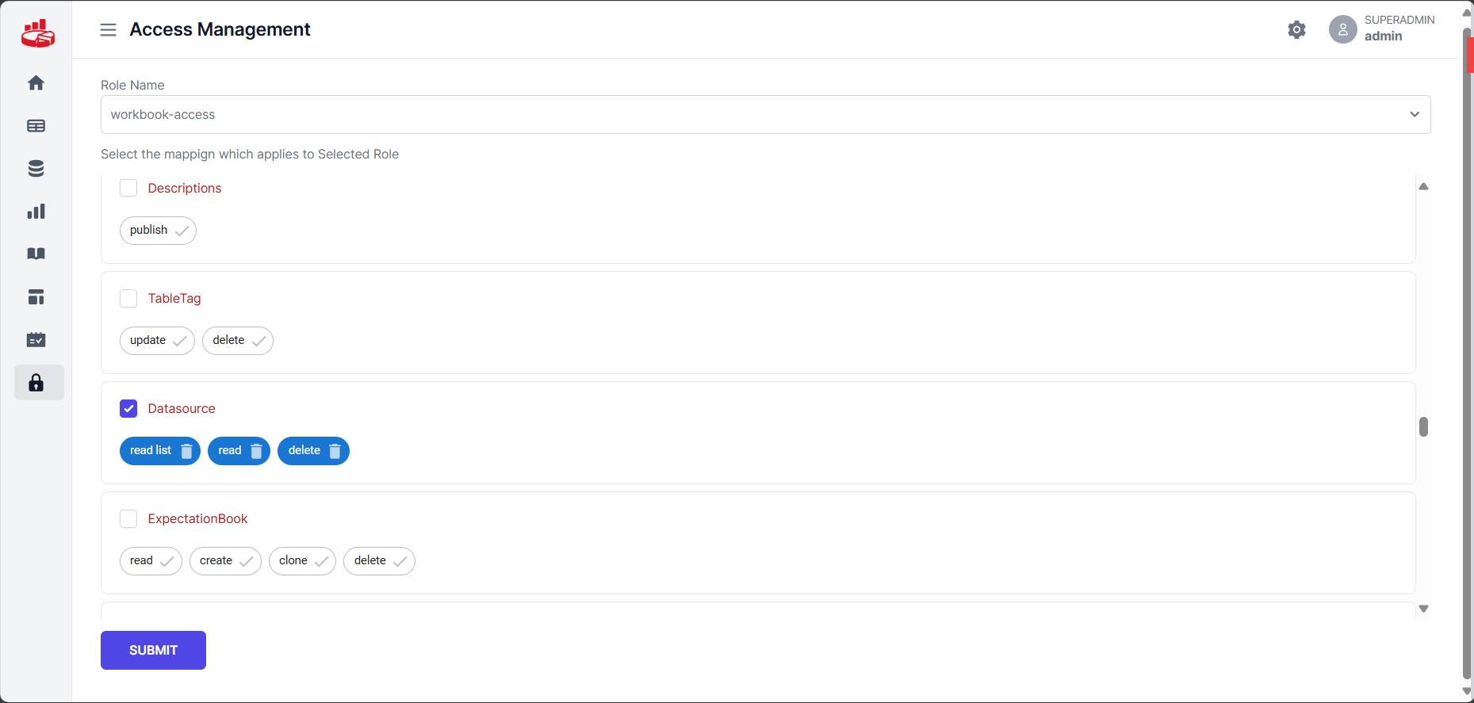Open the home page from sidebar
The height and width of the screenshot is (703, 1474).
click(36, 83)
